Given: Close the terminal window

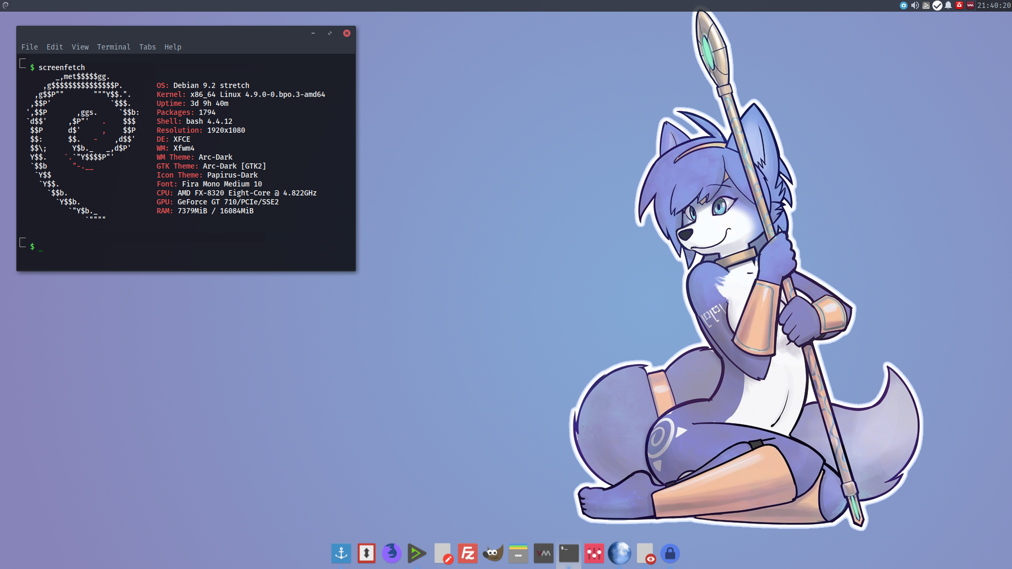Looking at the screenshot, I should (347, 33).
